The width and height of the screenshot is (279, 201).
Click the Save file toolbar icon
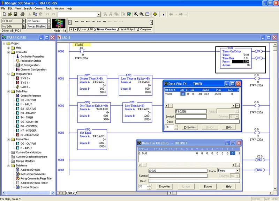(16, 14)
